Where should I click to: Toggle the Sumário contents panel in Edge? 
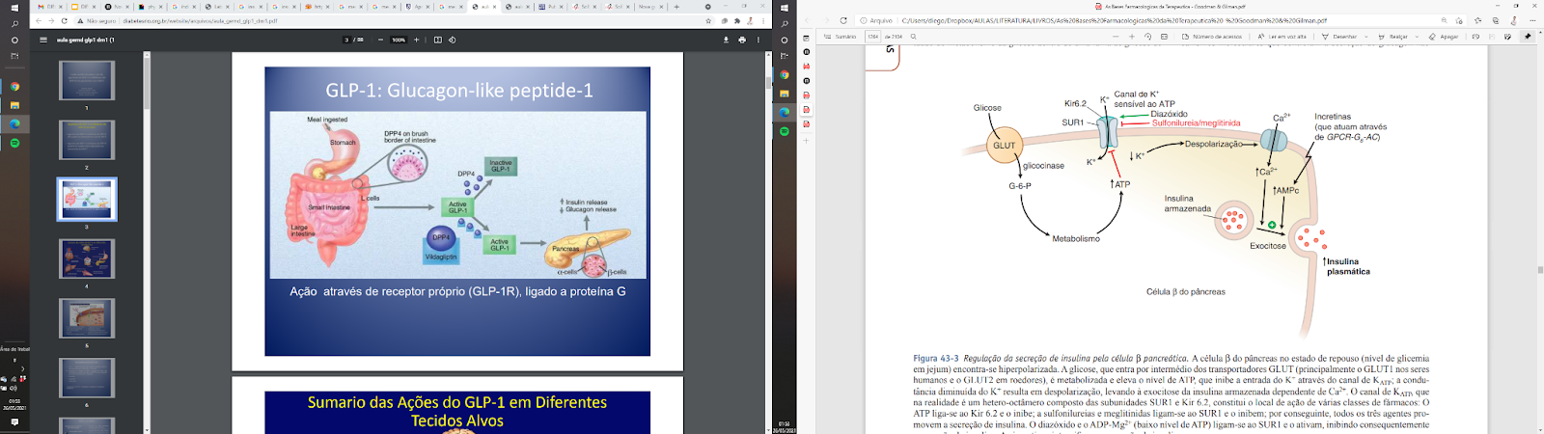pos(841,37)
